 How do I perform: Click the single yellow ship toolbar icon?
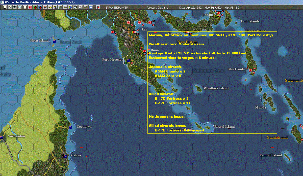pos(50,7)
